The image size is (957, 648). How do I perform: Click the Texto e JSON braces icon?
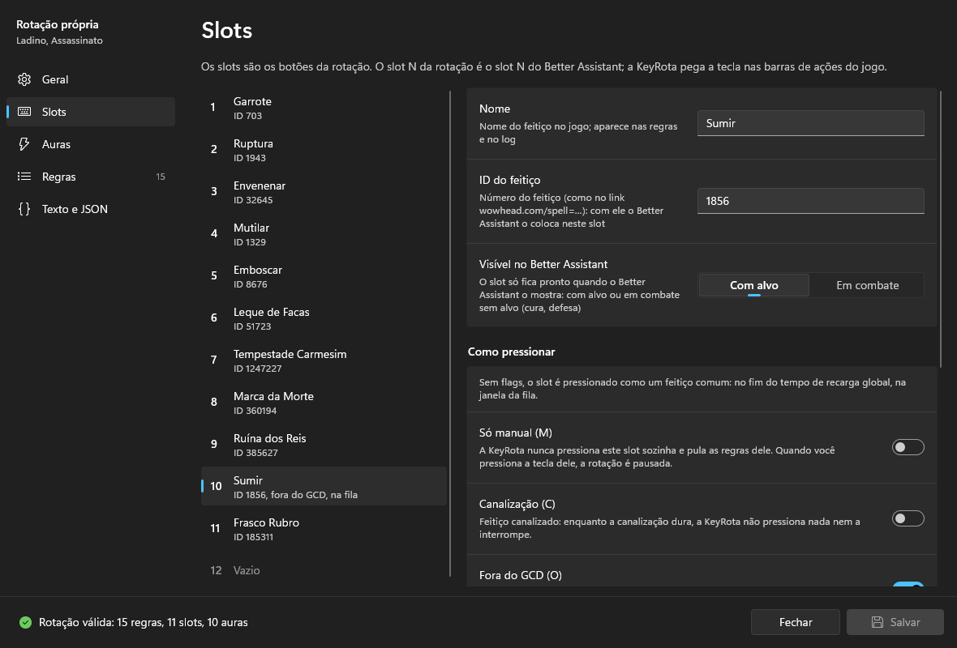pos(24,209)
